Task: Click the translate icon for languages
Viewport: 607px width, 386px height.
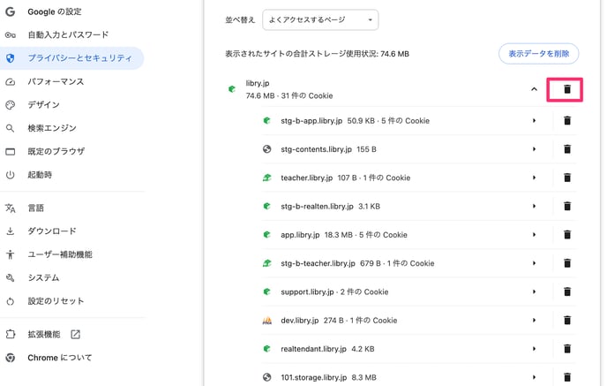Action: point(11,208)
